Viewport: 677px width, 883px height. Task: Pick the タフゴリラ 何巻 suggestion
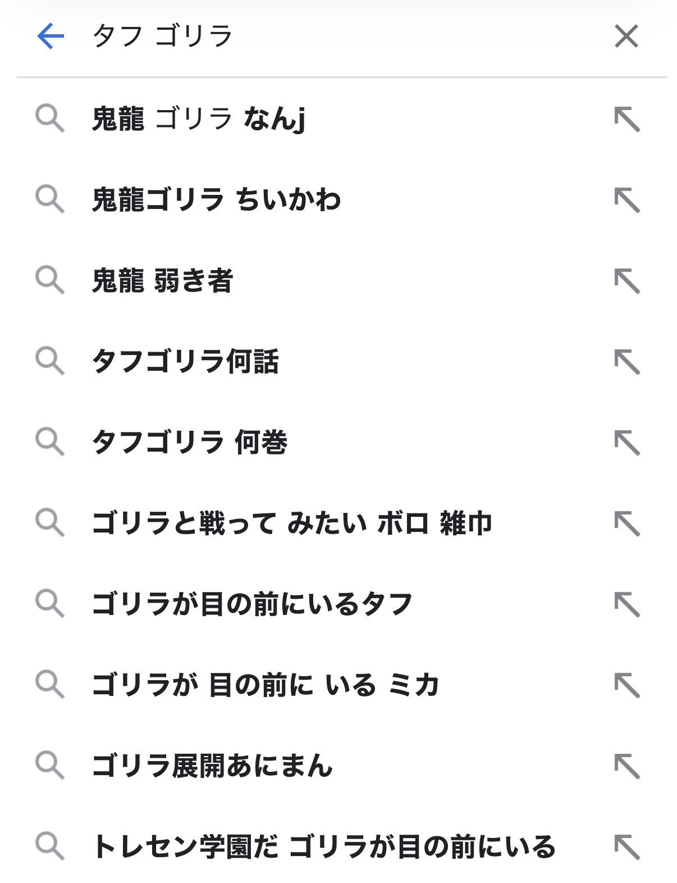pyautogui.click(x=190, y=442)
